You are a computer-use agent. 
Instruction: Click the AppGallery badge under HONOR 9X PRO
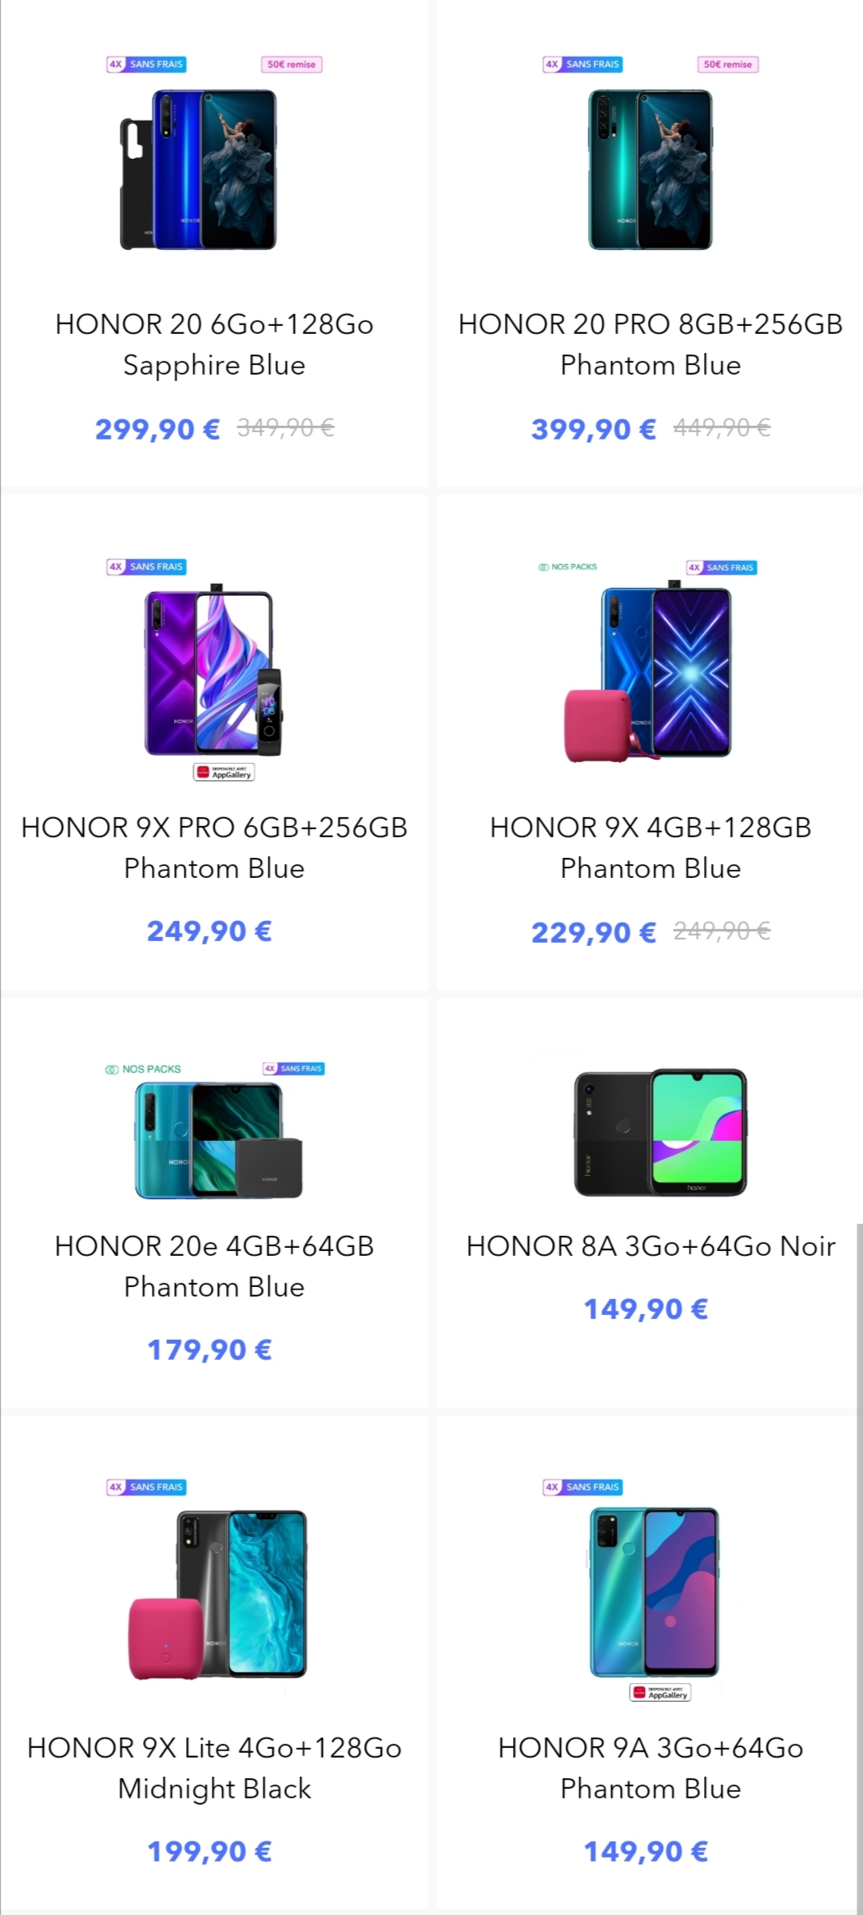click(x=224, y=773)
